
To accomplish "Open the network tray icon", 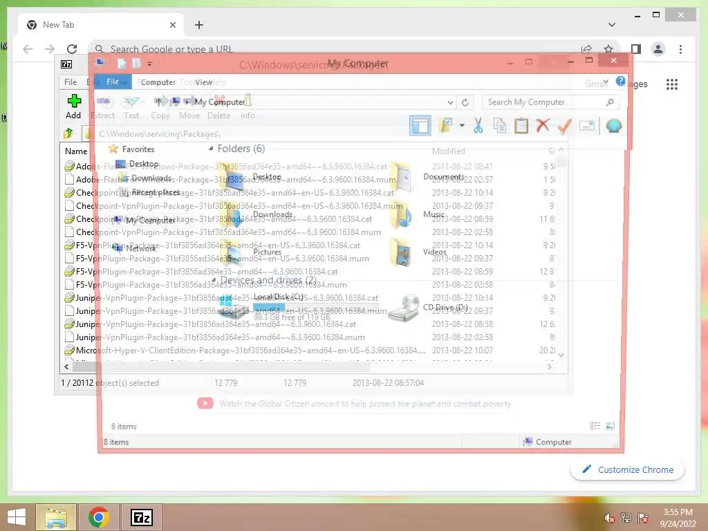I will (x=626, y=518).
